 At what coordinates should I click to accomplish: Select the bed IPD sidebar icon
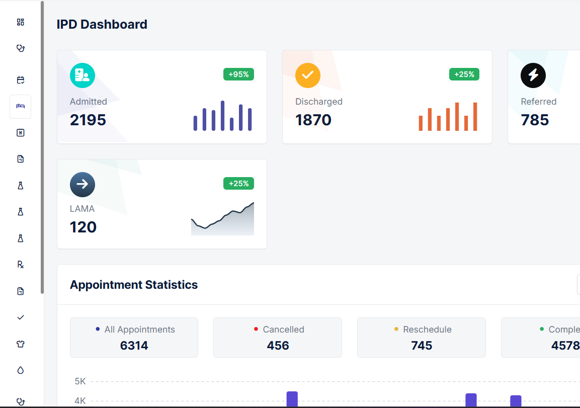point(20,106)
